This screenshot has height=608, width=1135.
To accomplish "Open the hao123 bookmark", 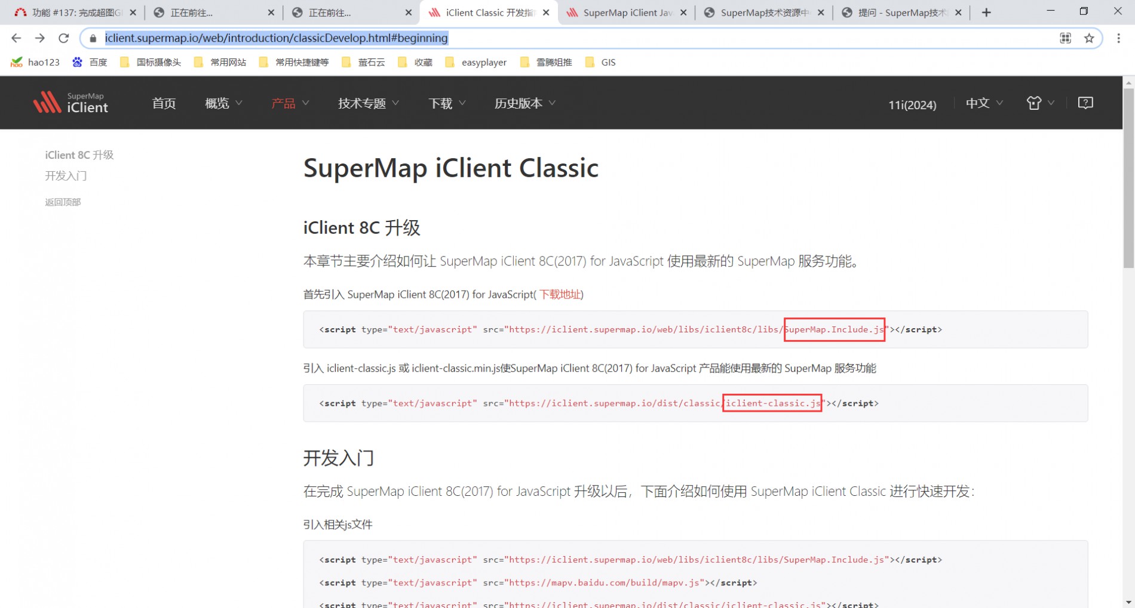I will click(x=35, y=62).
